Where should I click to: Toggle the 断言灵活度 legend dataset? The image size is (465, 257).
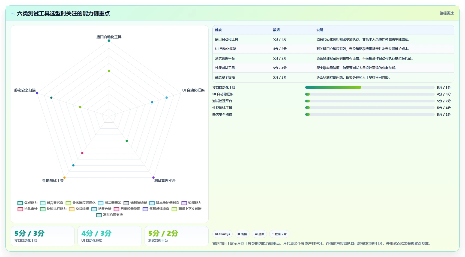(x=52, y=203)
